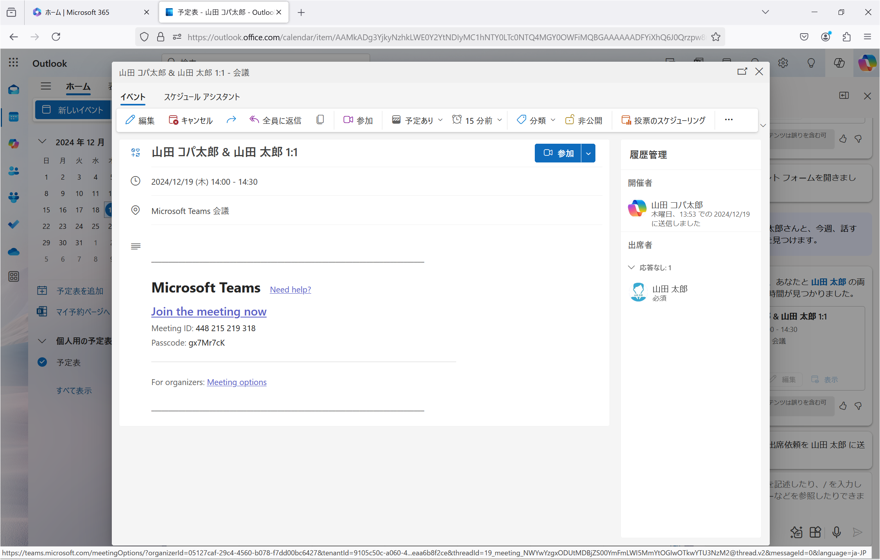This screenshot has height=560, width=880.
Task: Switch to スケジュール アシスタント tab
Action: click(x=202, y=97)
